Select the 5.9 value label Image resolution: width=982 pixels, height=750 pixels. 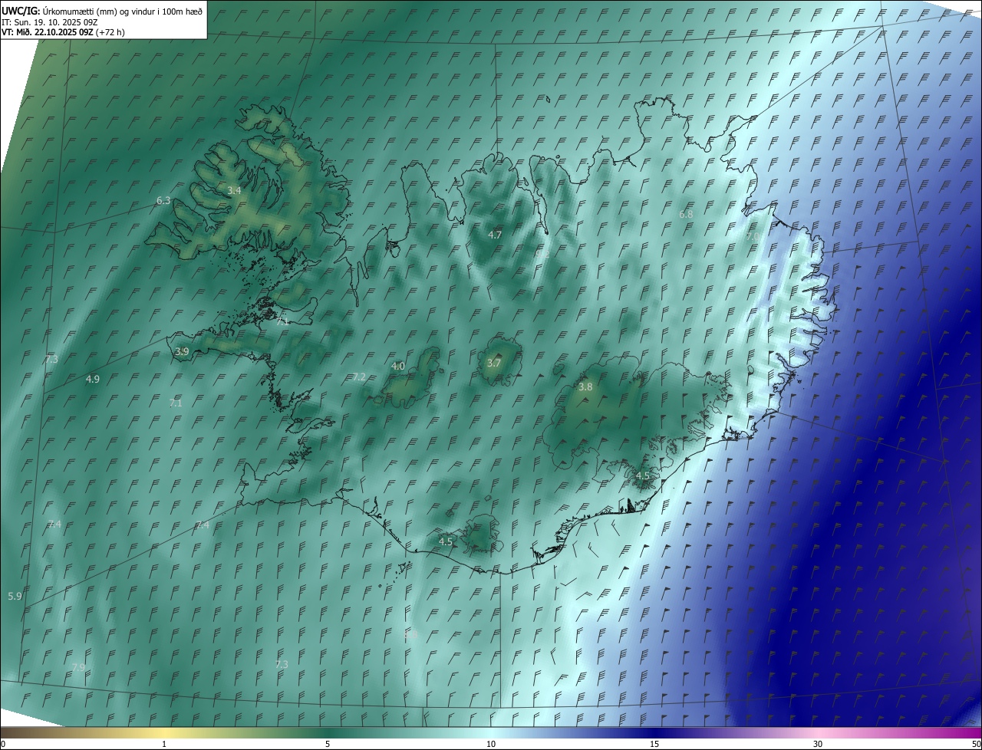tap(15, 596)
